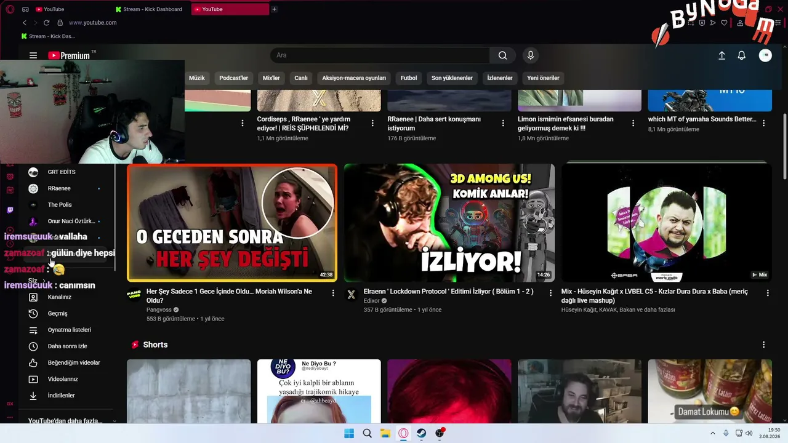Open Oynatma listeleri in sidebar
This screenshot has width=788, height=443.
(33, 330)
